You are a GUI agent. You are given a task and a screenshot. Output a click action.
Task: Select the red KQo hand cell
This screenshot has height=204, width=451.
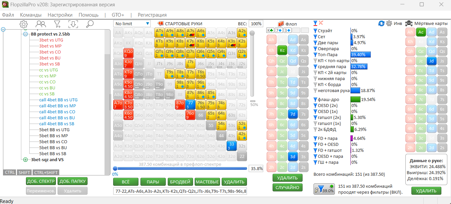[128, 53]
